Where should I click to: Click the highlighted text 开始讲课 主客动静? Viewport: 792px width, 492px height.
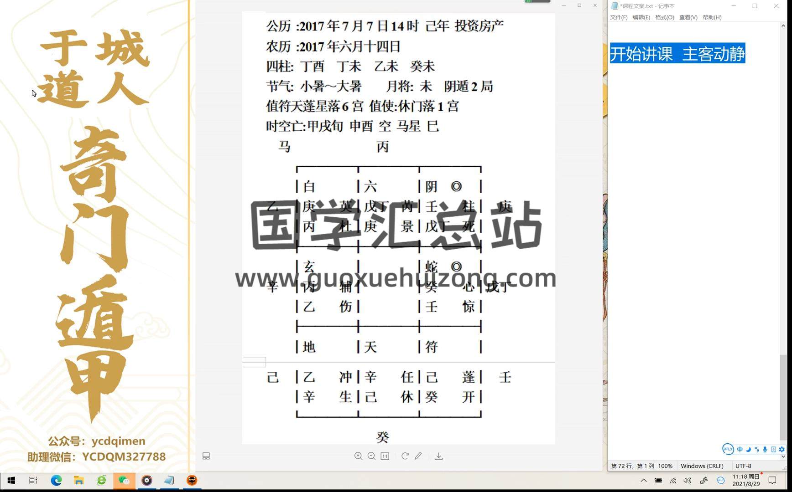[x=677, y=54]
